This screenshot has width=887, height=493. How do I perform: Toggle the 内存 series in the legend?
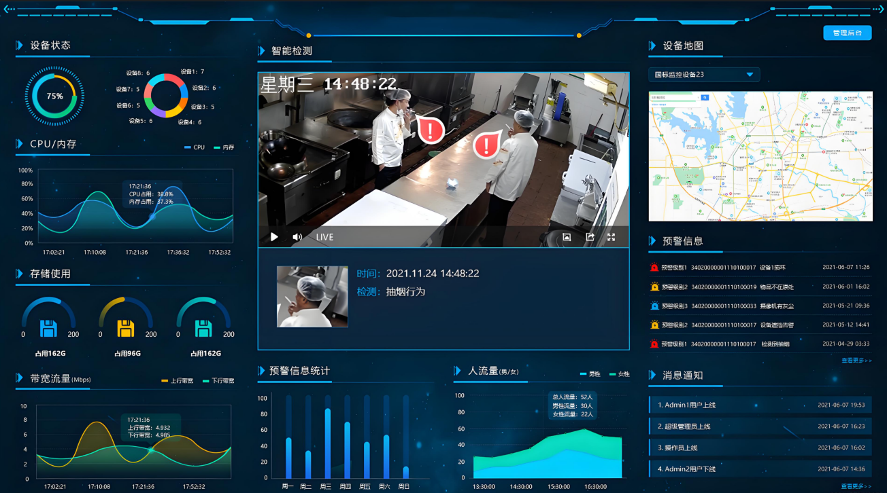224,147
